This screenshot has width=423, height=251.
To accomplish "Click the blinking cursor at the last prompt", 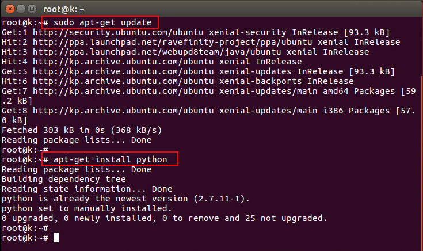I will click(56, 238).
